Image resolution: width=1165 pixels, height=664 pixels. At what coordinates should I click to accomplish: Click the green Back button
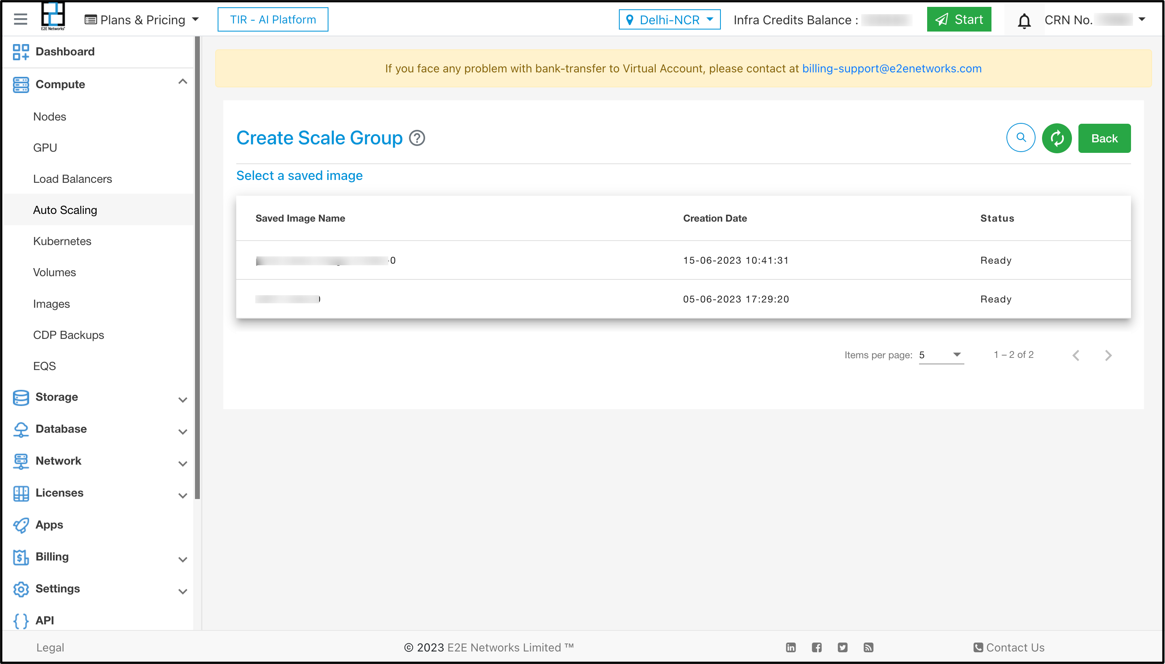(x=1104, y=138)
